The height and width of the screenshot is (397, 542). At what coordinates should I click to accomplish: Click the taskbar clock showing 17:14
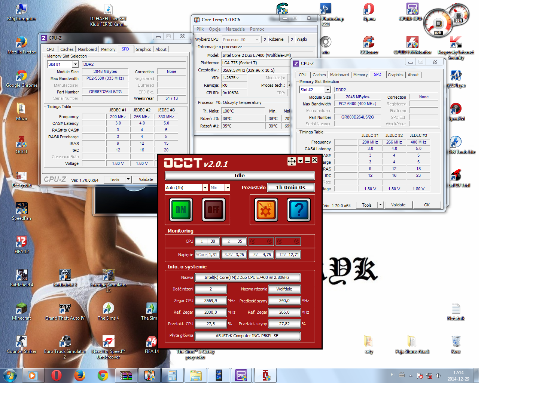click(x=458, y=376)
